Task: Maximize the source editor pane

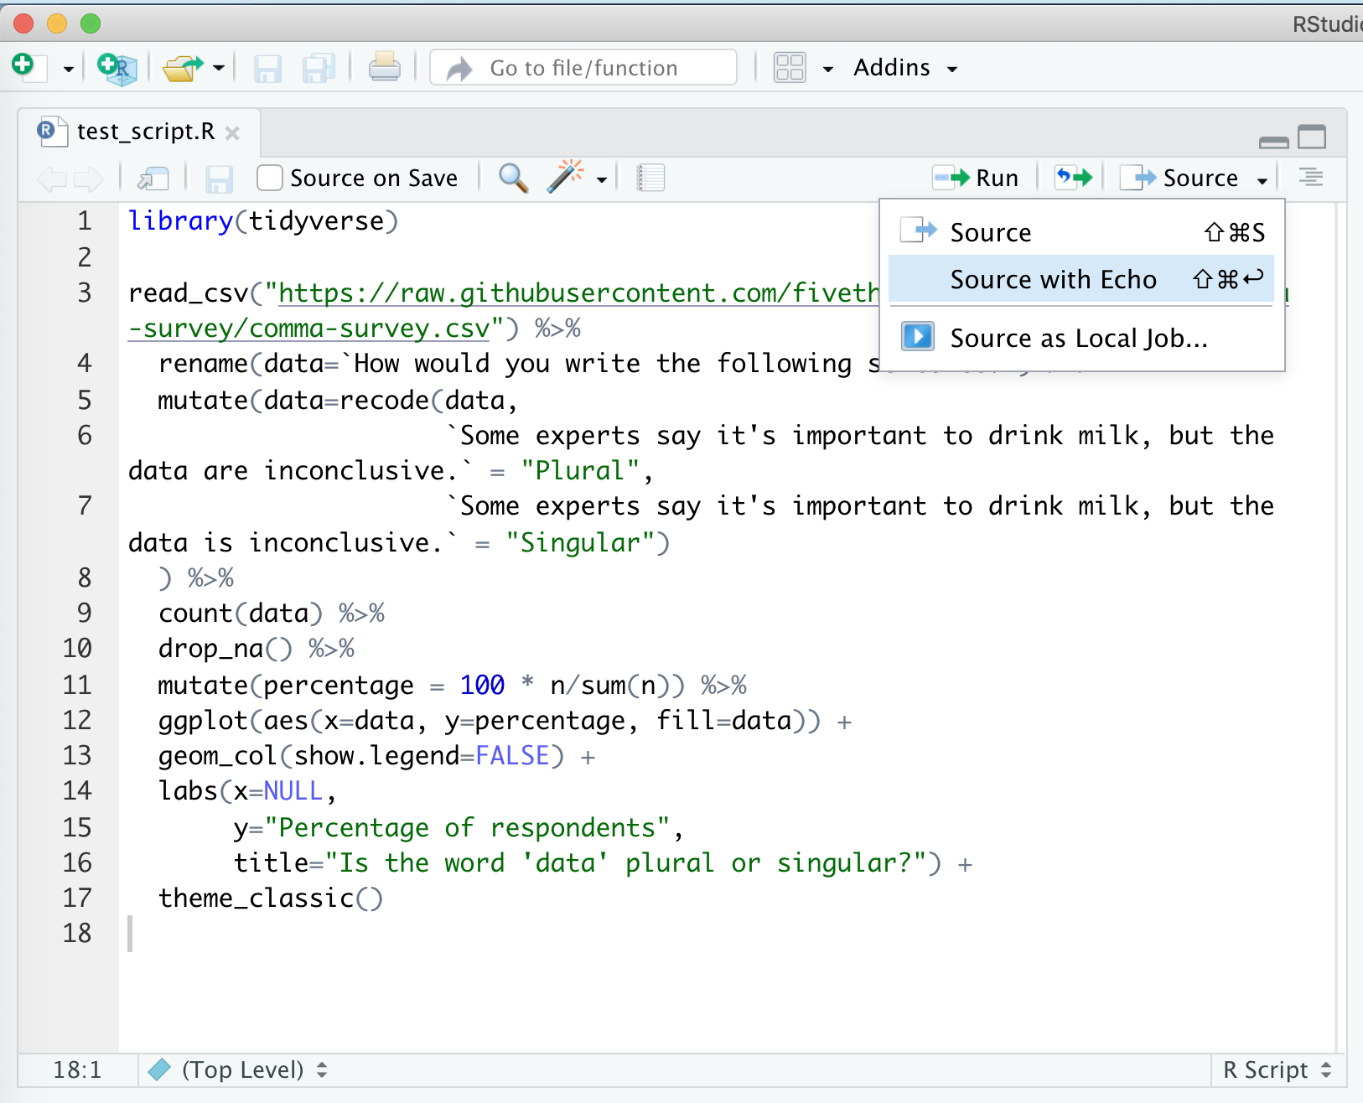Action: (x=1312, y=137)
